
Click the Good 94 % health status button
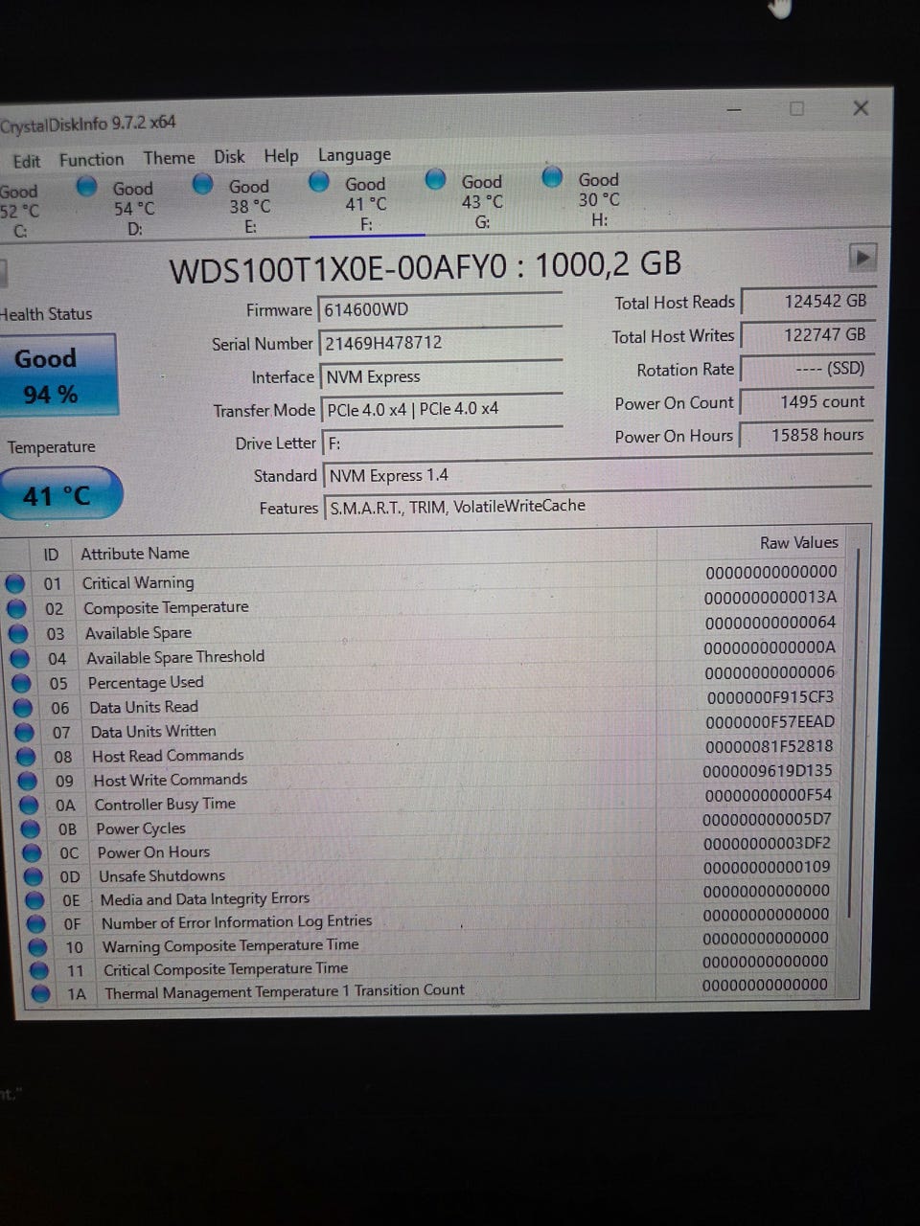point(57,375)
